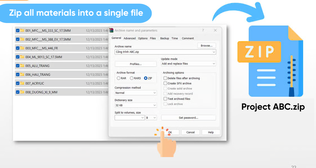Click the WinRAR icon in dialog title bar
316x168 pixels.
[x=111, y=31]
